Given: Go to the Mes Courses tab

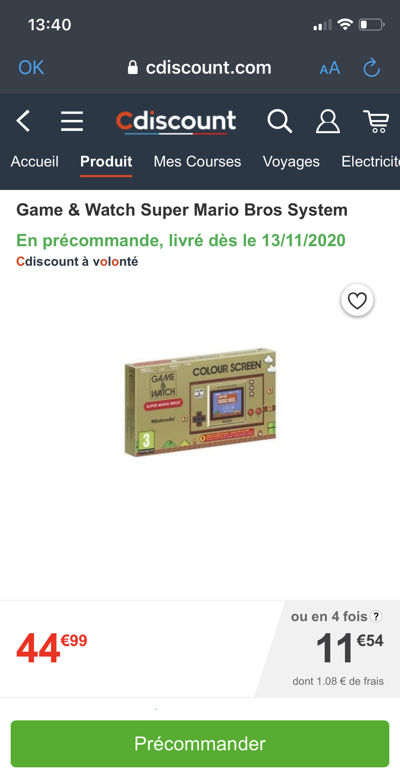Looking at the screenshot, I should point(197,162).
